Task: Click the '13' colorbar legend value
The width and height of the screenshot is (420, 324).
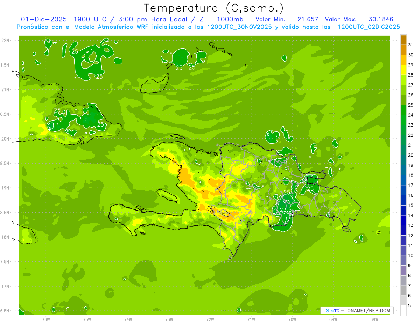Action: [411, 225]
